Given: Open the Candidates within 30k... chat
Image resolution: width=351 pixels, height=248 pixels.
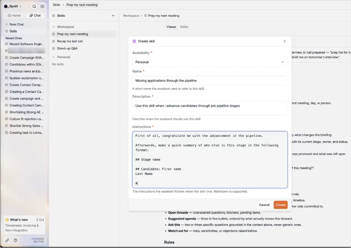Looking at the screenshot, I should coord(25,64).
